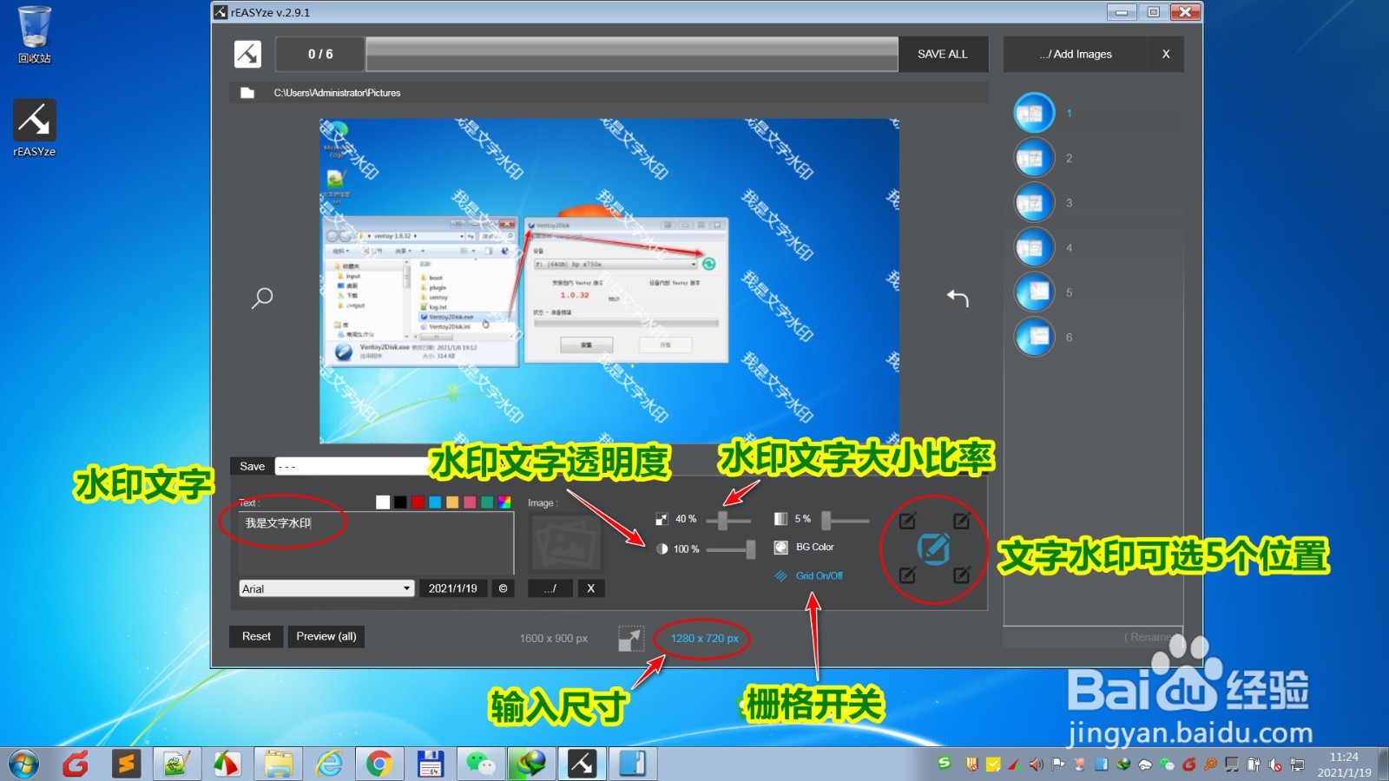Viewport: 1389px width, 781px height.
Task: Click the Reset button
Action: [x=256, y=636]
